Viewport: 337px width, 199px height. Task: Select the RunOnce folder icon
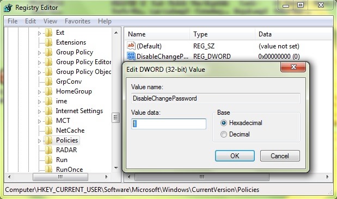click(49, 169)
